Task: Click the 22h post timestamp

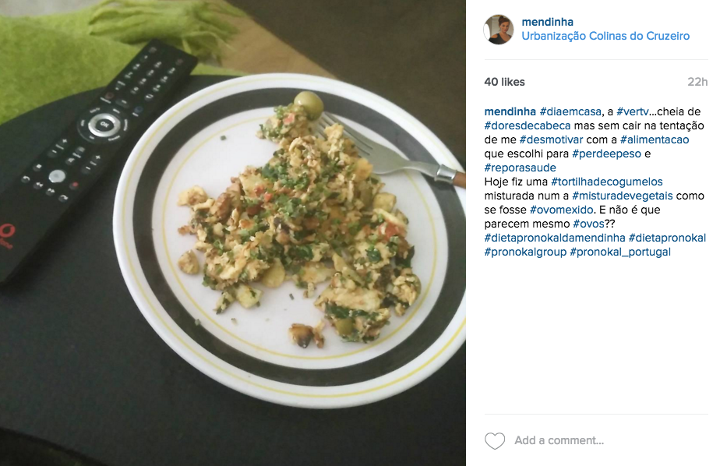Action: pyautogui.click(x=697, y=82)
